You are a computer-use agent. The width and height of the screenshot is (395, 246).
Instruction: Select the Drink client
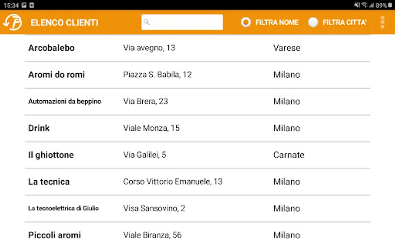[x=39, y=128]
